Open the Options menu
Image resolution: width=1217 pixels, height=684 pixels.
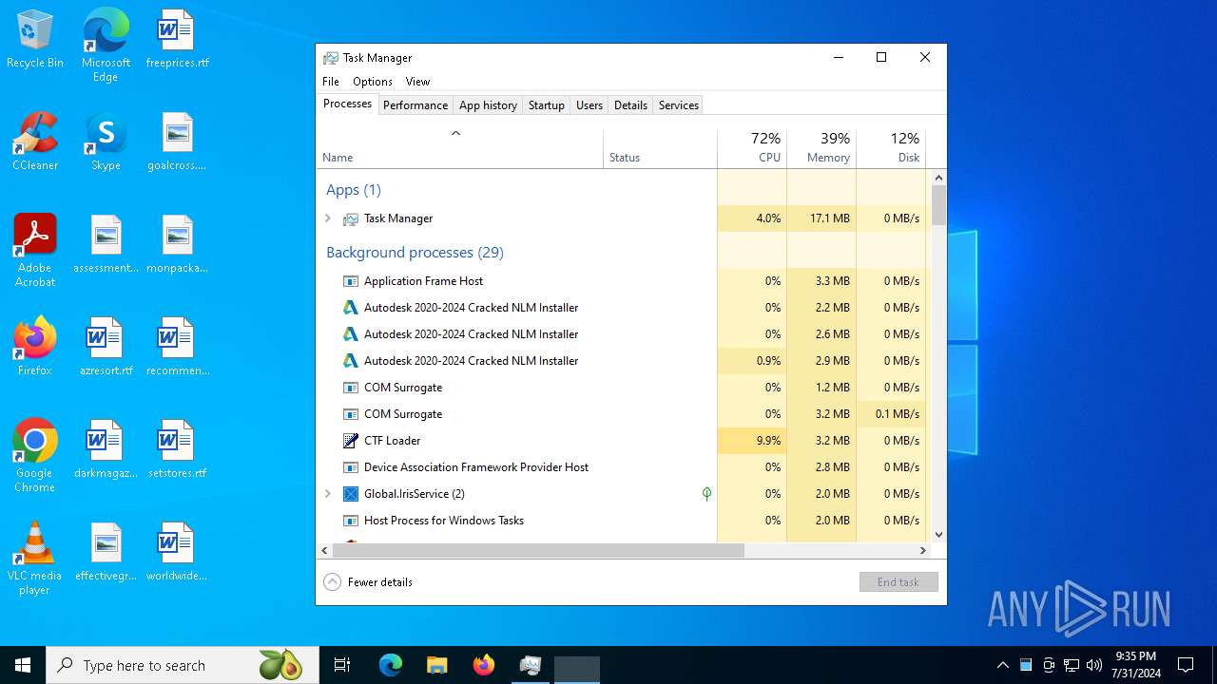click(373, 82)
